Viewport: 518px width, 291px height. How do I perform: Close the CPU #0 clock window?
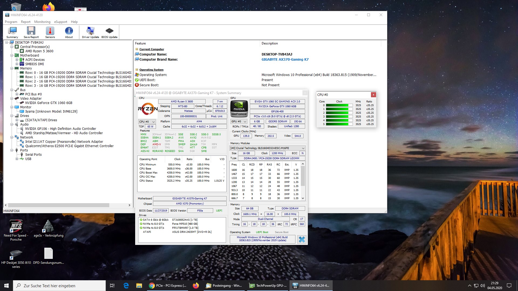click(373, 95)
